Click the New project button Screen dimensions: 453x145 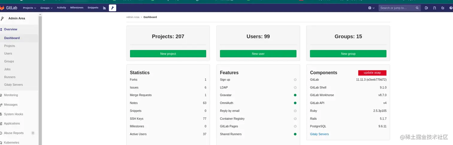pyautogui.click(x=168, y=54)
